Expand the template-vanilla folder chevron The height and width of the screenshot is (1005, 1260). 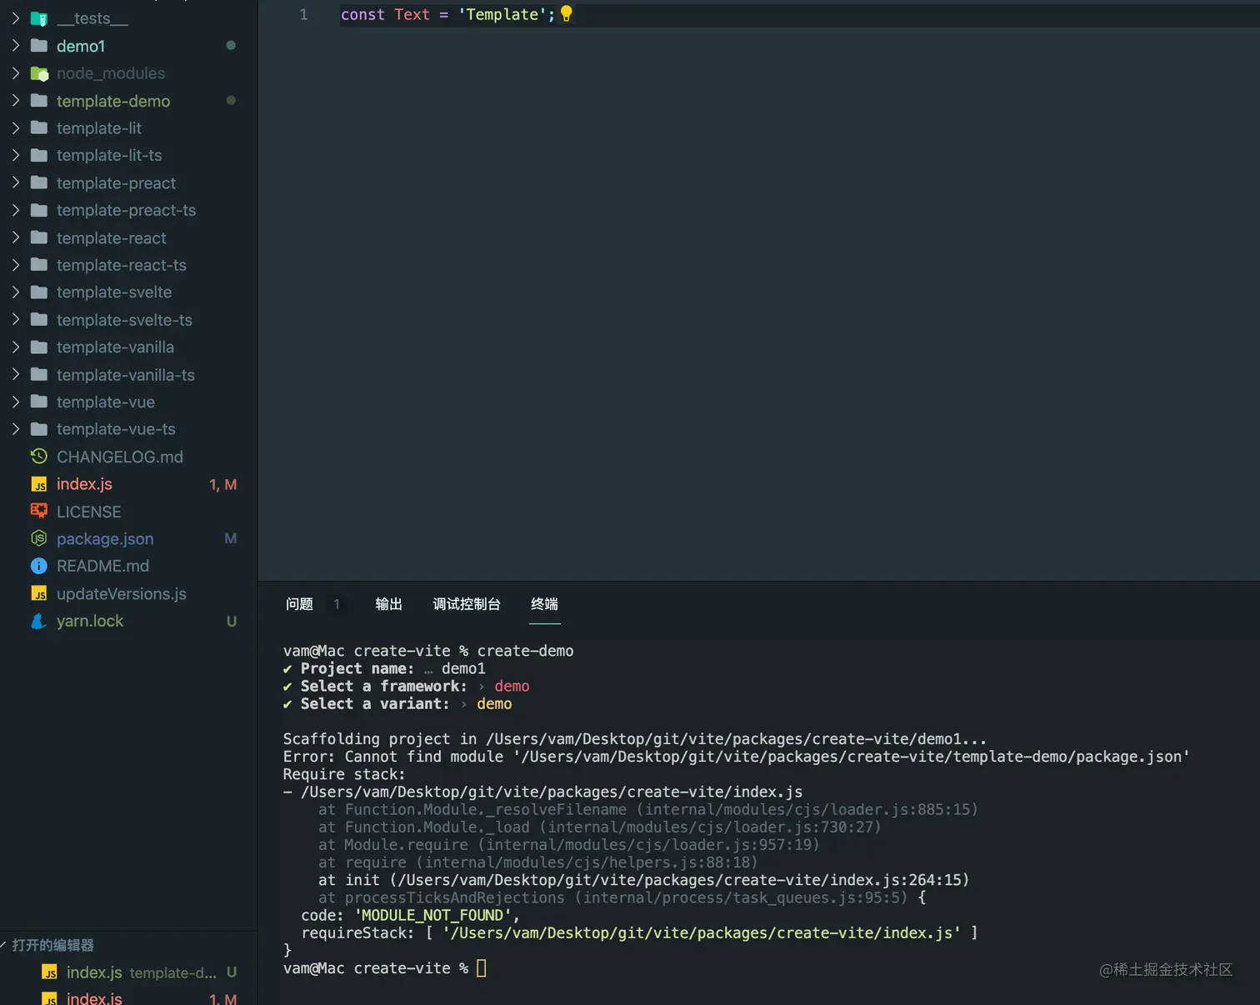(15, 347)
